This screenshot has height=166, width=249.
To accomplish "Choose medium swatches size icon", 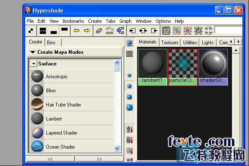I will click(x=129, y=86).
